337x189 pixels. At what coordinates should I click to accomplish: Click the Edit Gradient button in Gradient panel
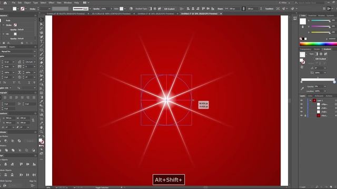tap(321, 59)
